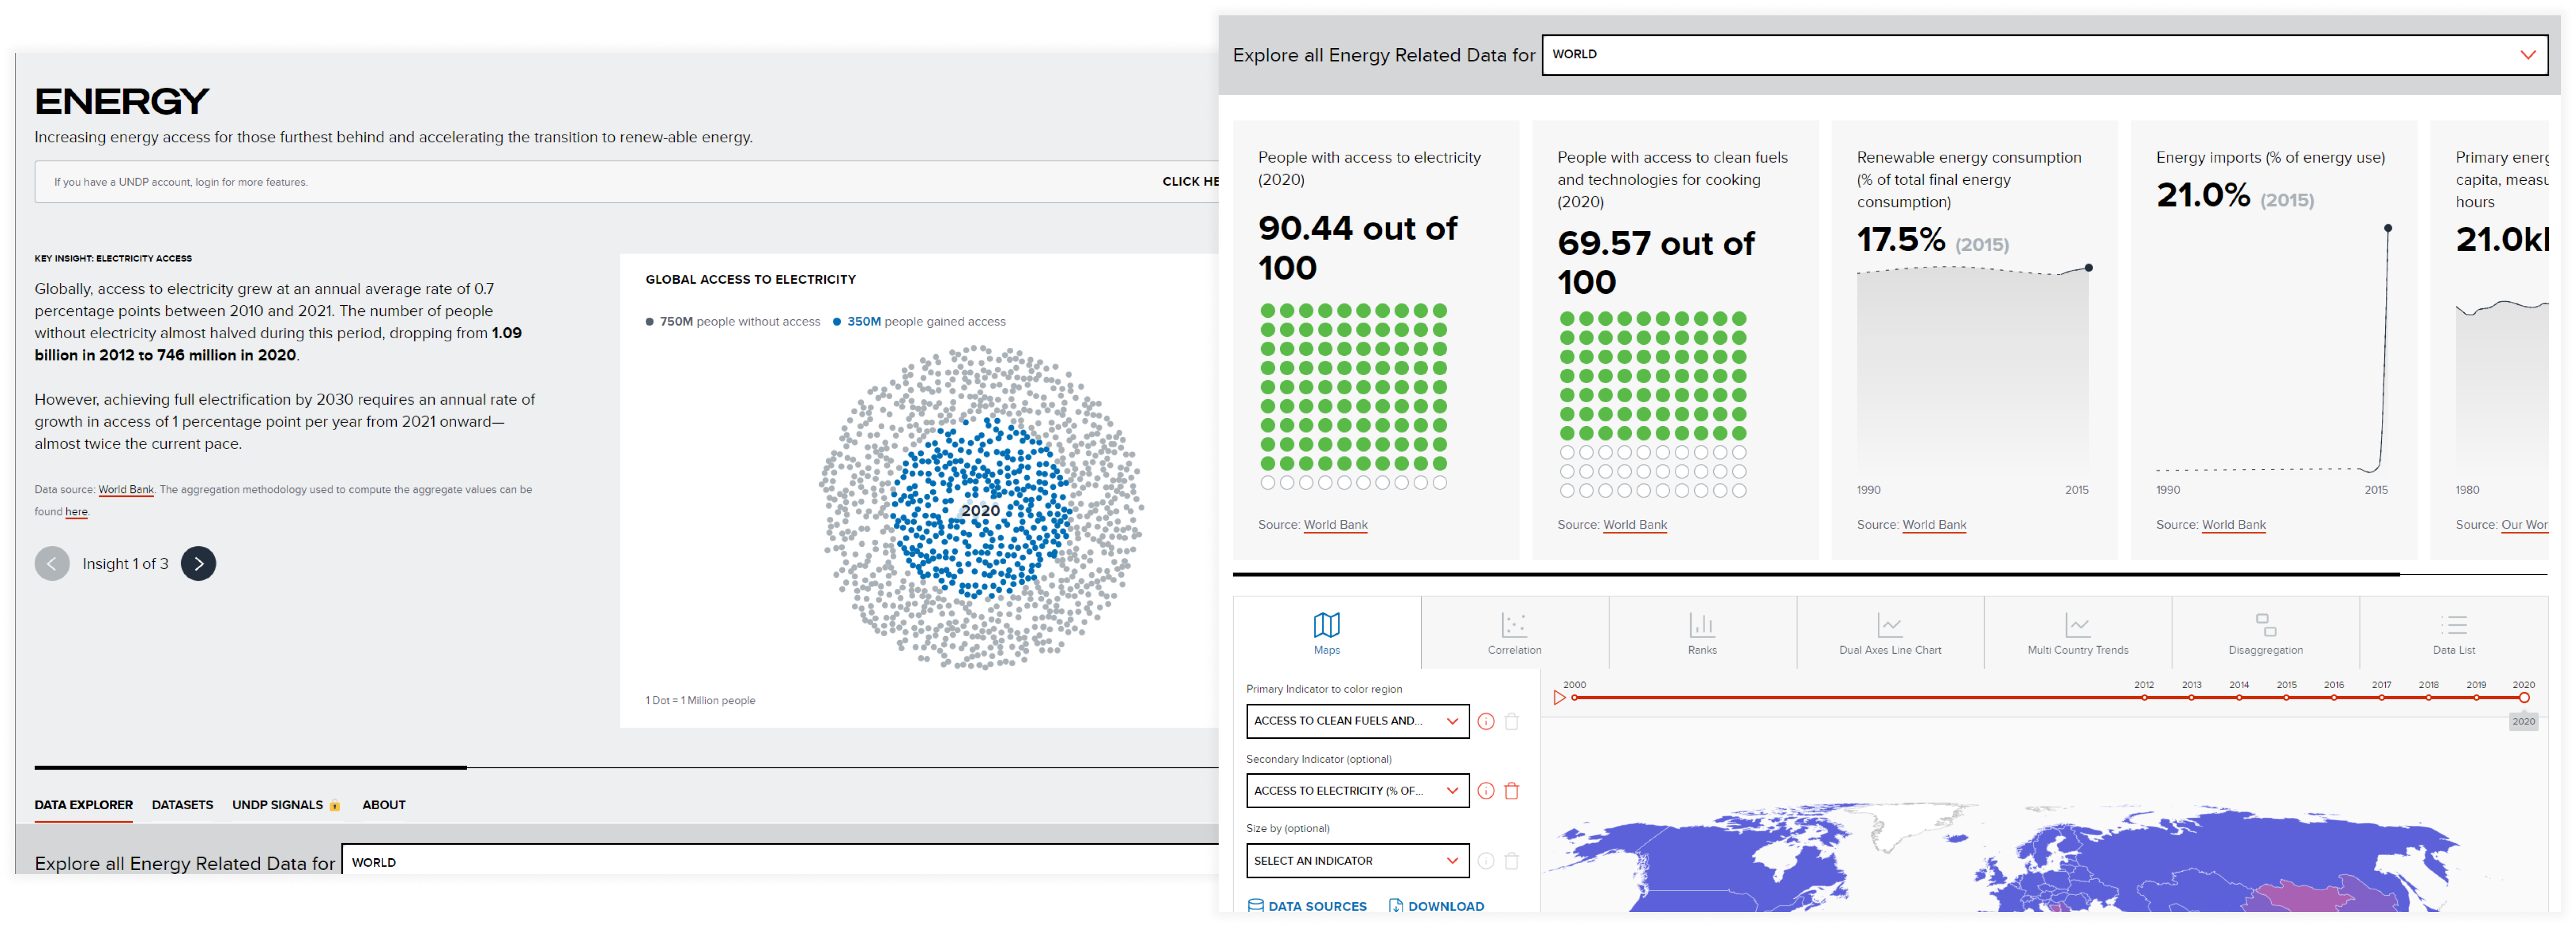Open the Datasets tab
This screenshot has height=927, width=2576.
click(182, 805)
